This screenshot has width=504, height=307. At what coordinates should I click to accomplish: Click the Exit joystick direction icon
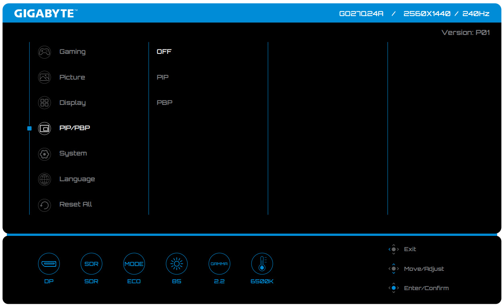tap(394, 249)
